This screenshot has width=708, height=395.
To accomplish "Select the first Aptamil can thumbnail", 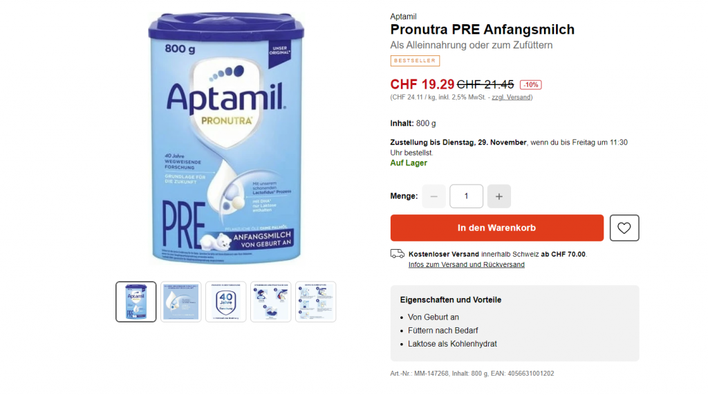I will [x=136, y=302].
